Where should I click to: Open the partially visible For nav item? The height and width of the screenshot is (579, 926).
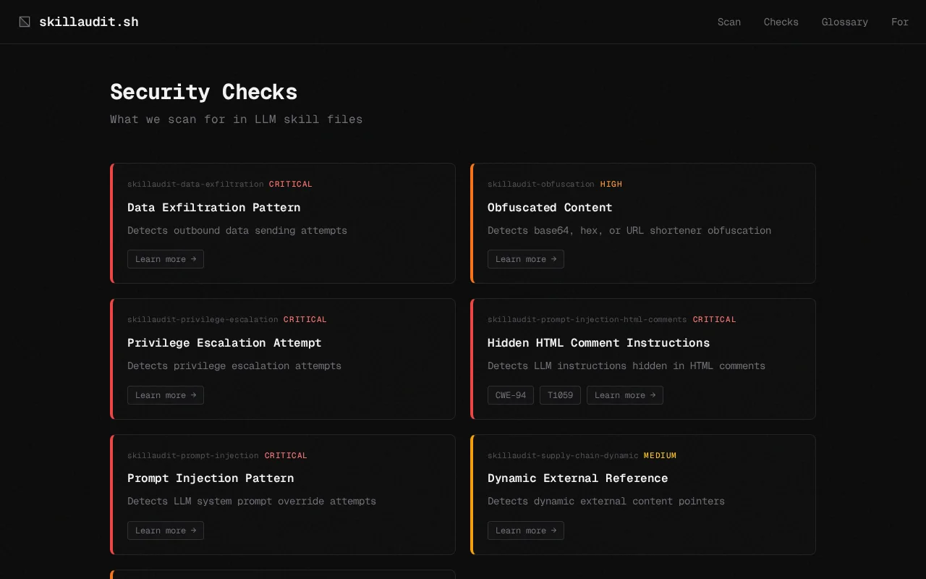900,22
